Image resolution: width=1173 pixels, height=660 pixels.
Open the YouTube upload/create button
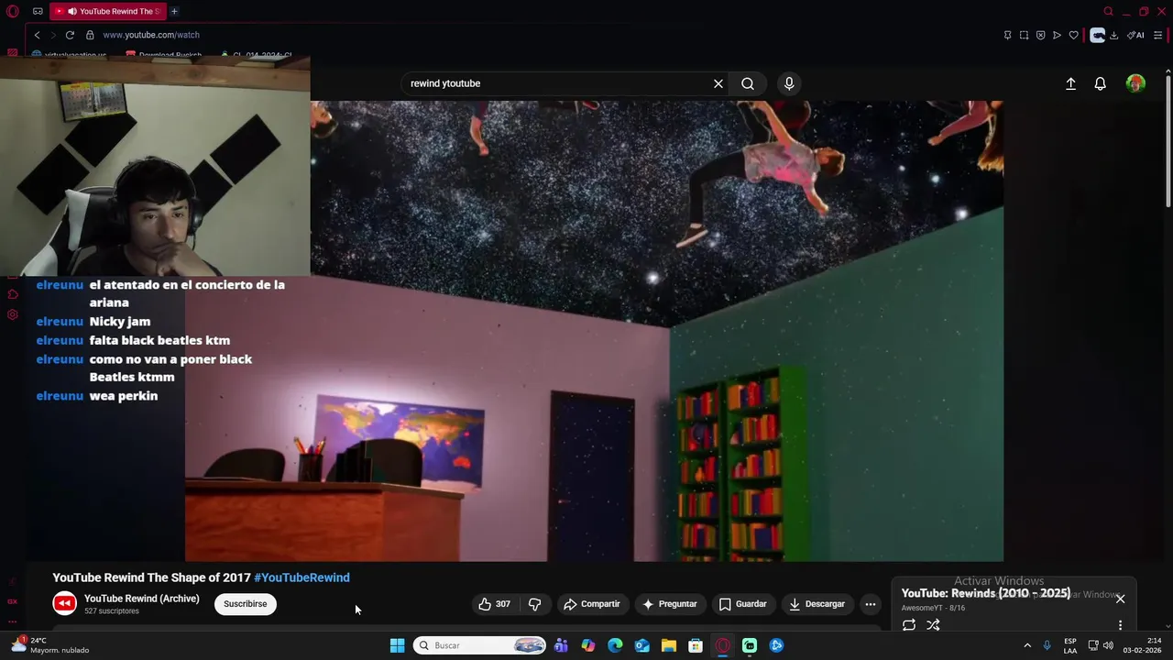[x=1070, y=83]
